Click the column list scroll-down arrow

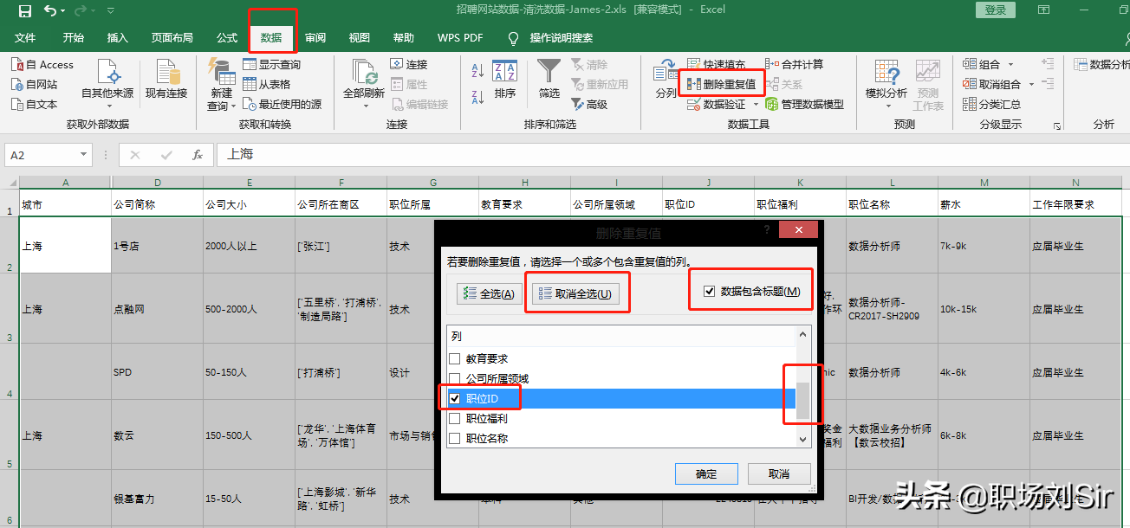[x=803, y=440]
